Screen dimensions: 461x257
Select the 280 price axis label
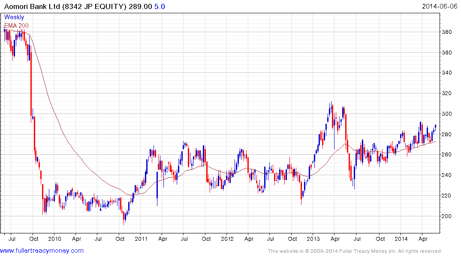(447, 134)
